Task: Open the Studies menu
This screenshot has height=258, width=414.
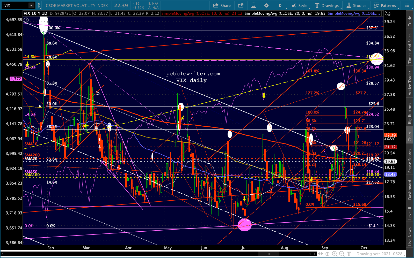Action: point(357,5)
